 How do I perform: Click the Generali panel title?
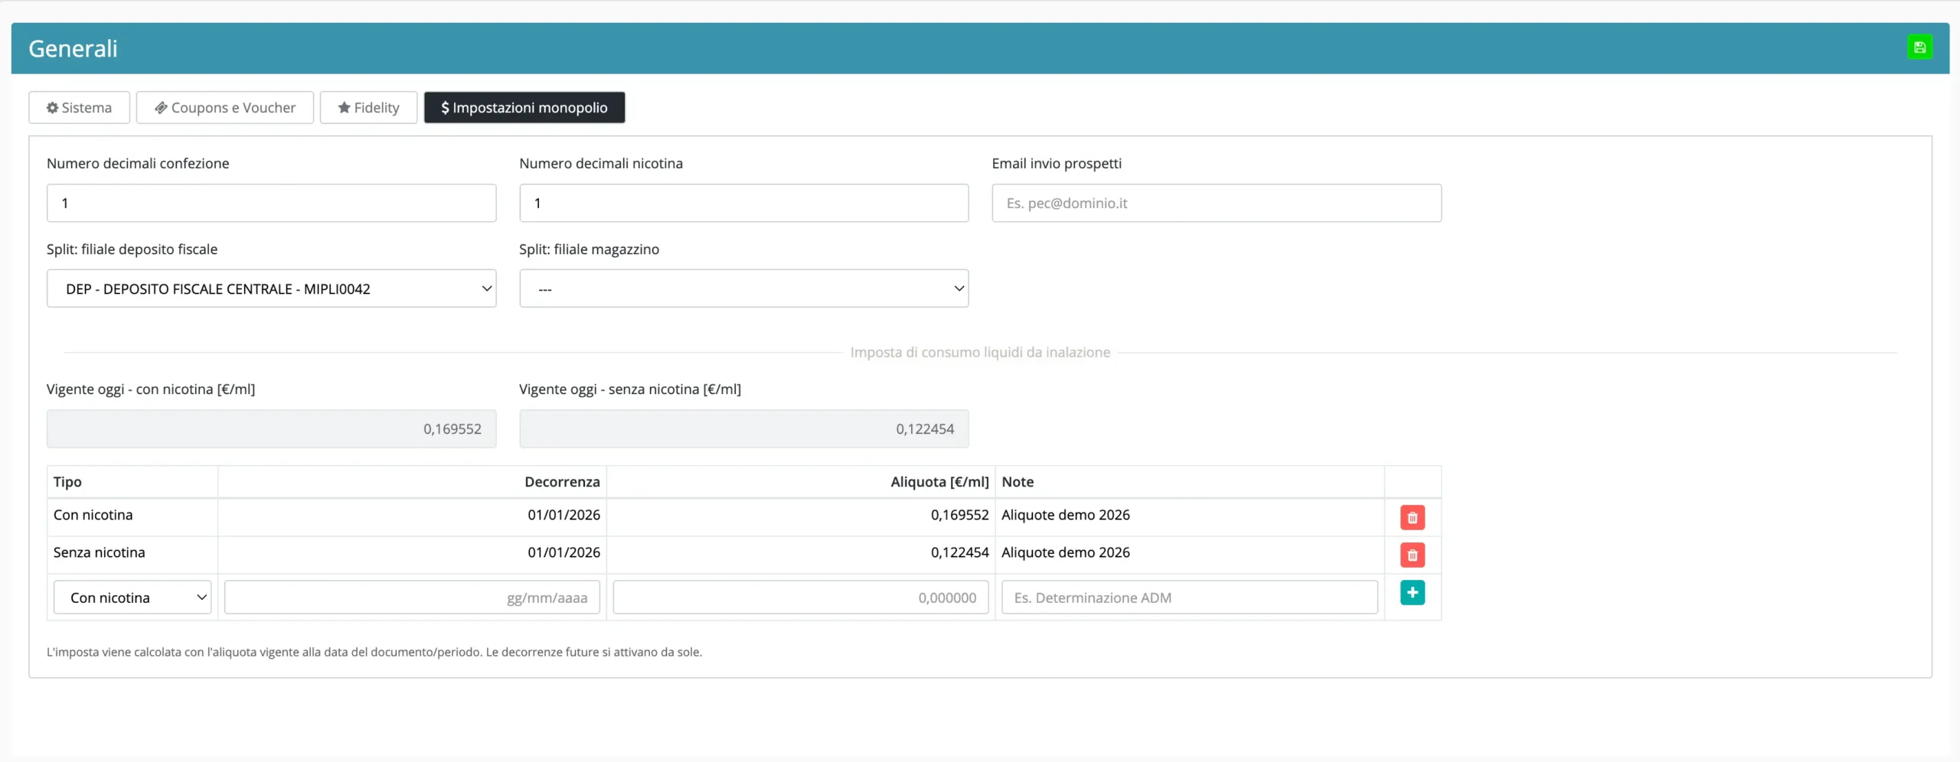pyautogui.click(x=73, y=48)
